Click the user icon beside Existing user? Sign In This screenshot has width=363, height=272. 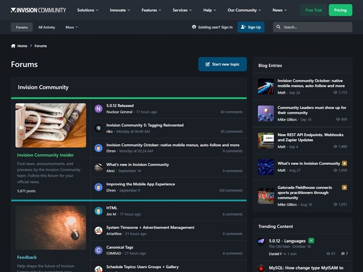pos(194,27)
